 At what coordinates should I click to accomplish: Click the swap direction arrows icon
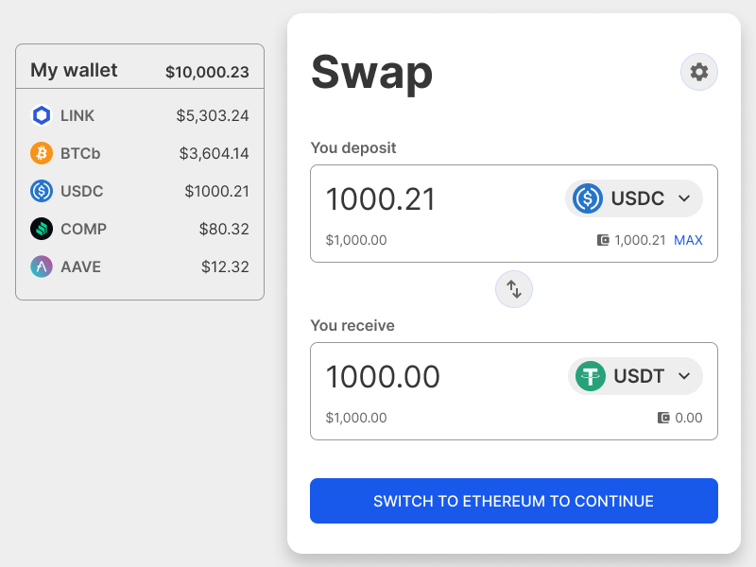click(514, 289)
